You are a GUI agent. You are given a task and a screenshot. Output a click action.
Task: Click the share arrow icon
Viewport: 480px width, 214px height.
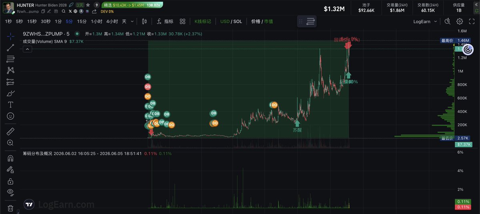94,12
